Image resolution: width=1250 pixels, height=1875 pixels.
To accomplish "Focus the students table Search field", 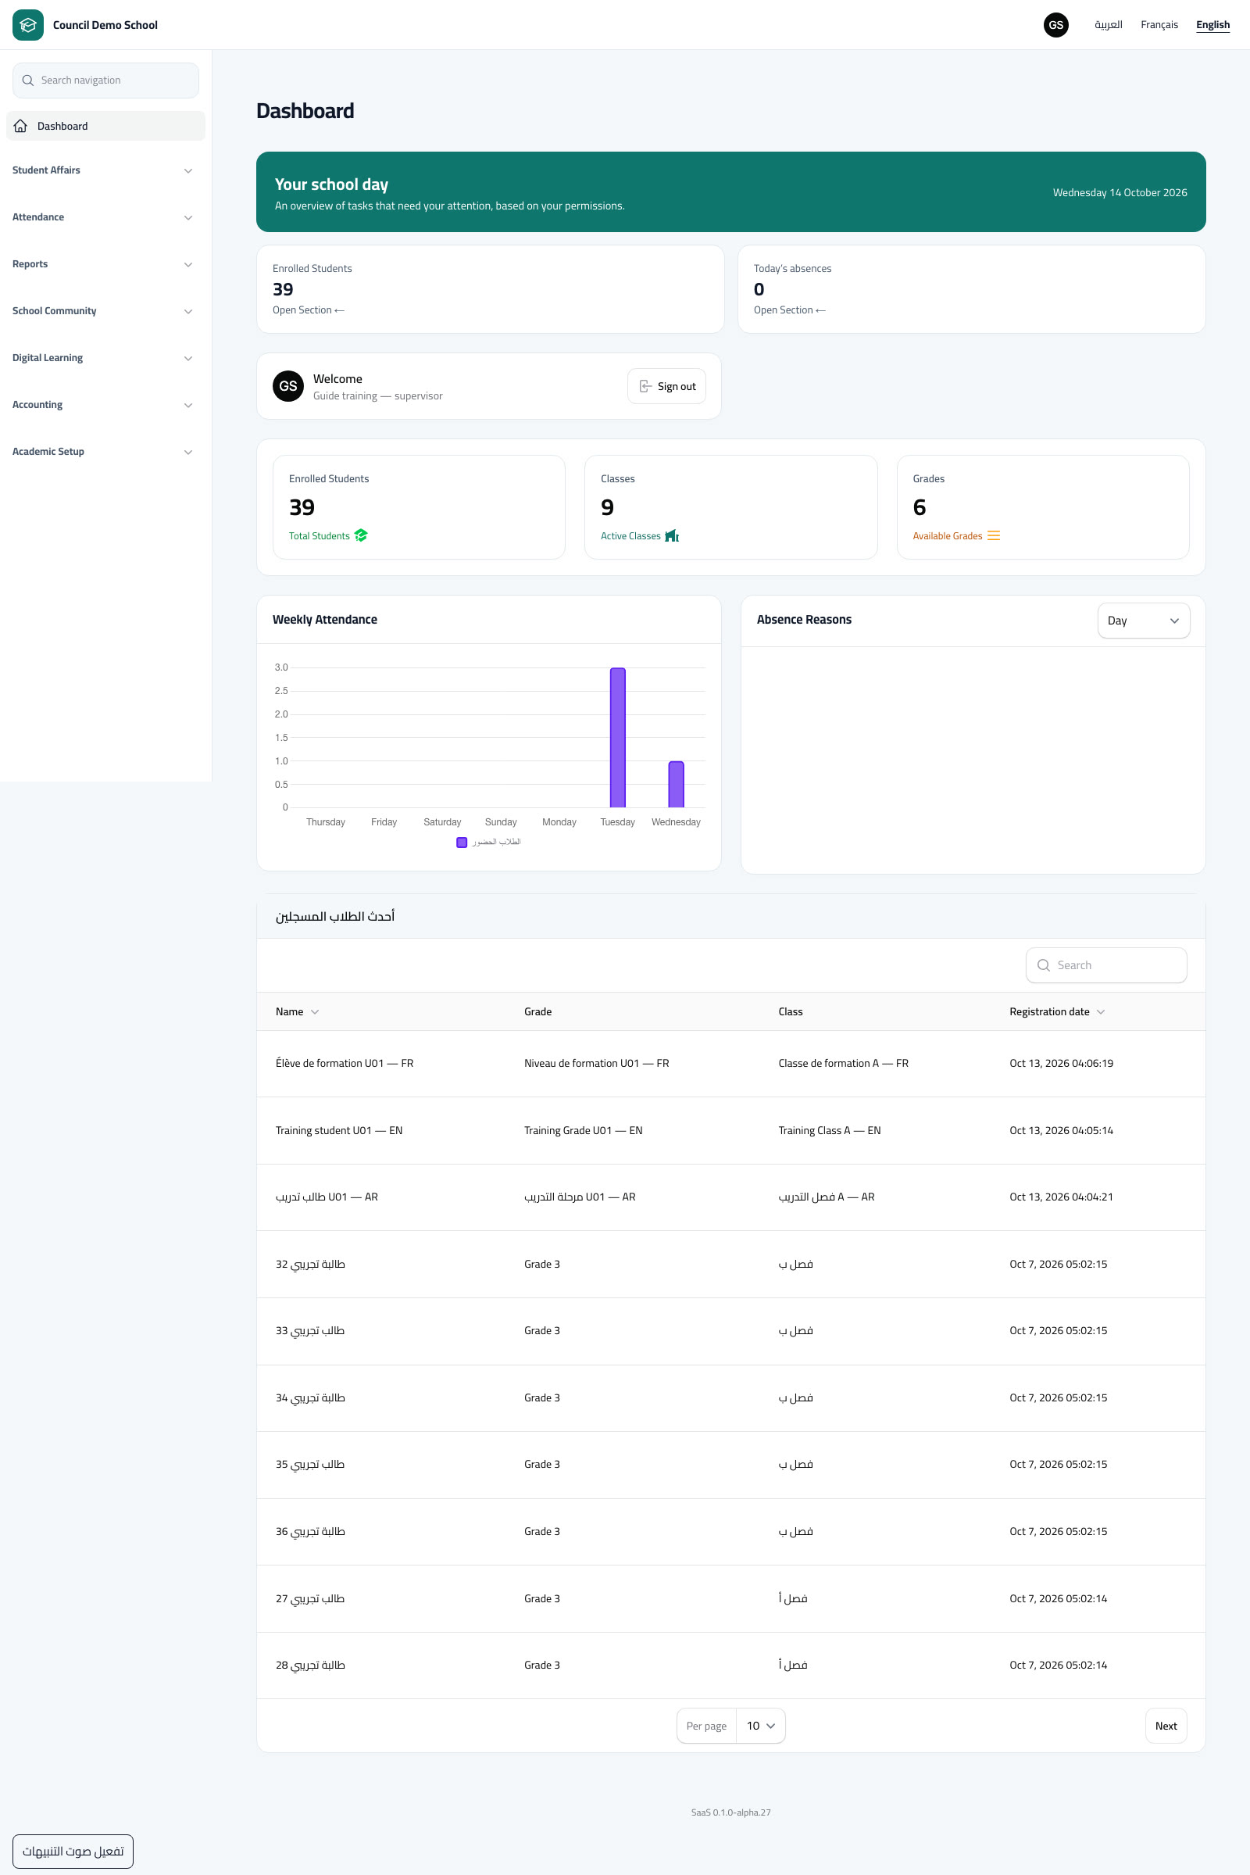I will tap(1105, 965).
